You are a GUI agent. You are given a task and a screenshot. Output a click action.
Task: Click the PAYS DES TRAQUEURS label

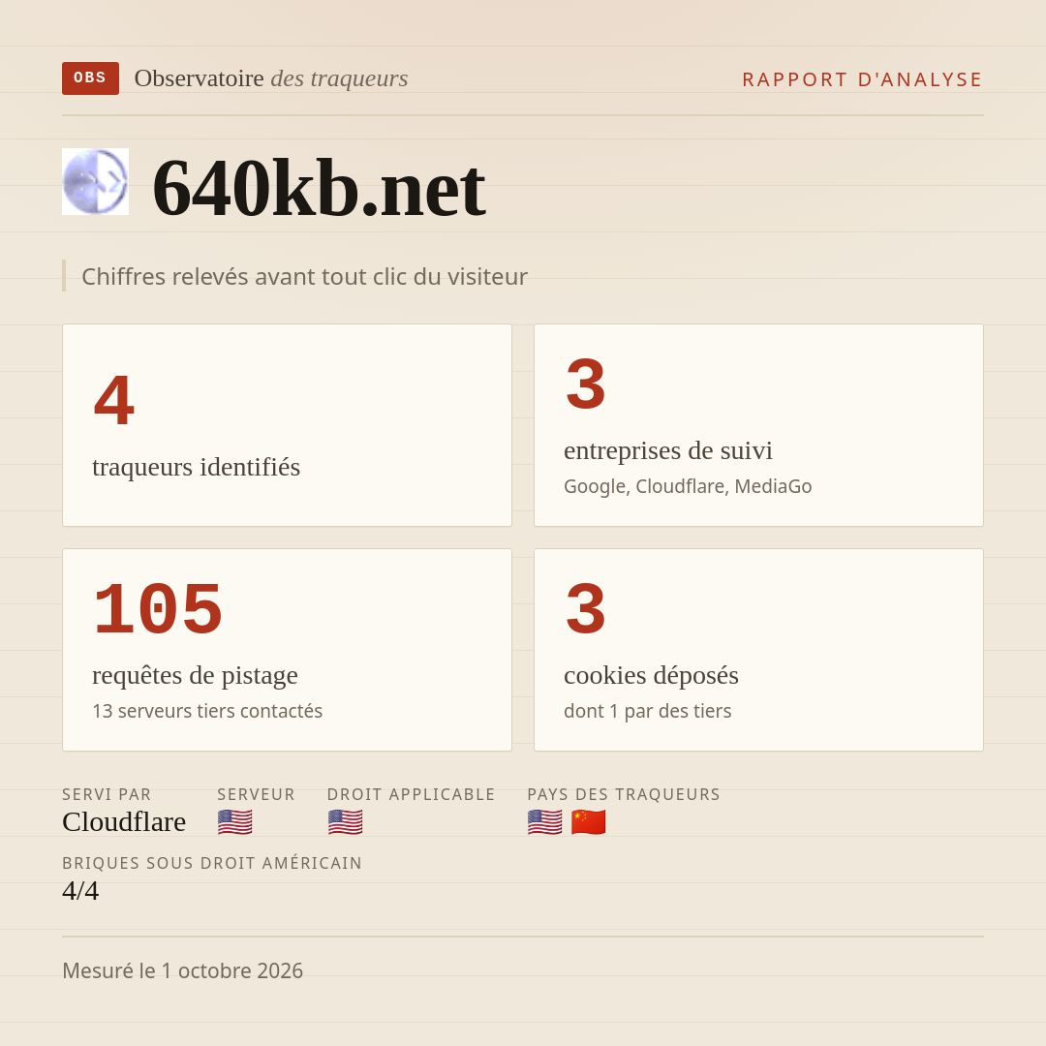(624, 794)
